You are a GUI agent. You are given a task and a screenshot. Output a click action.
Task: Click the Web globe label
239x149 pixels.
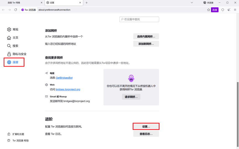point(52,85)
